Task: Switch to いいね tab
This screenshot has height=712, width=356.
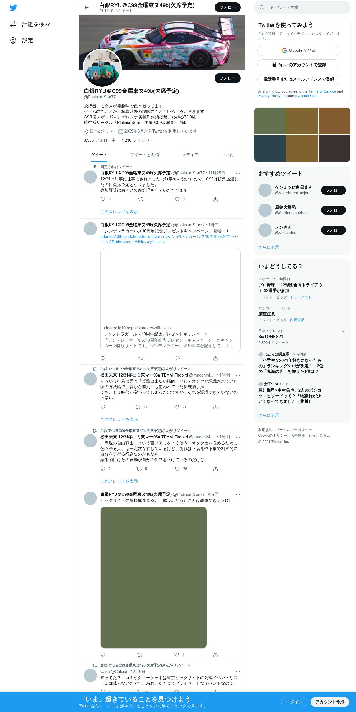Action: click(x=227, y=155)
